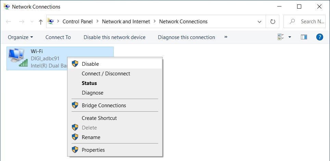Show more toolbar commands chevron
Image resolution: width=330 pixels, height=161 pixels.
point(226,37)
